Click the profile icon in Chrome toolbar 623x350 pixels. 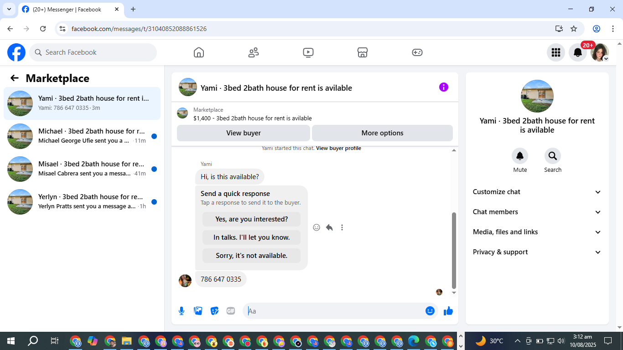tap(597, 29)
